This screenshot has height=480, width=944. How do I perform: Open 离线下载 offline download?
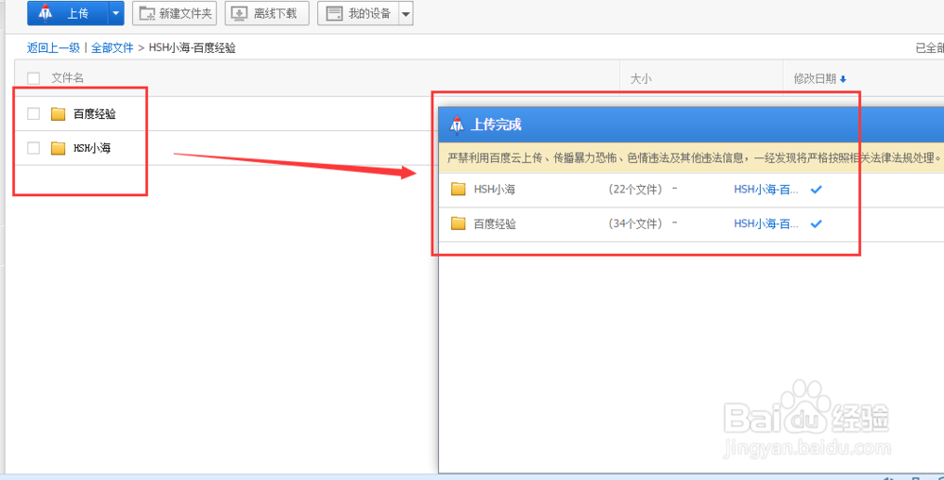click(x=267, y=13)
